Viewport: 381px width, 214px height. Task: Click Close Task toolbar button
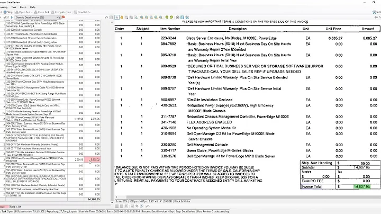pos(42,12)
